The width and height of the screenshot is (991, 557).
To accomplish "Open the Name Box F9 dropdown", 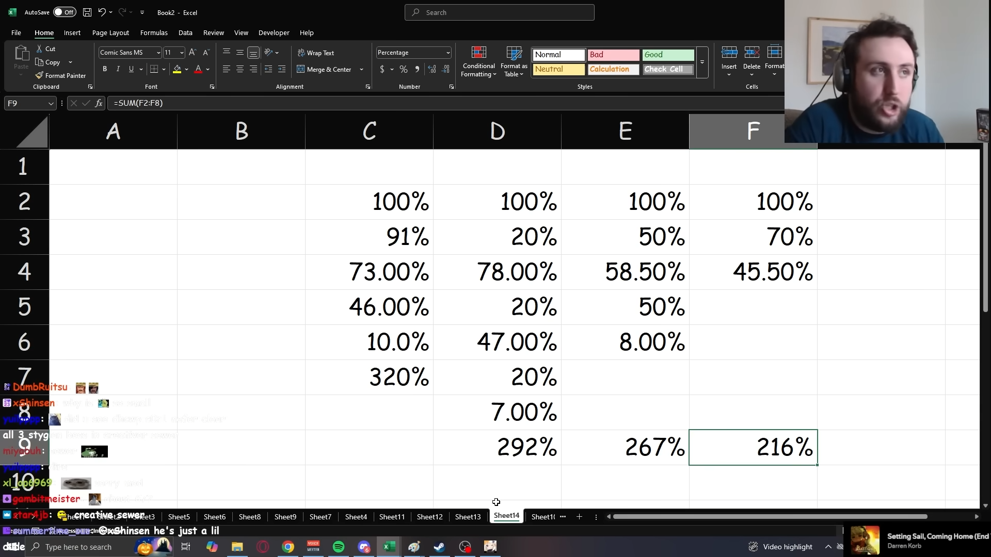I will pyautogui.click(x=51, y=104).
